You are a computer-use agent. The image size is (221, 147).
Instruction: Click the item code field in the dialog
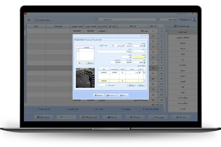[x=139, y=51]
